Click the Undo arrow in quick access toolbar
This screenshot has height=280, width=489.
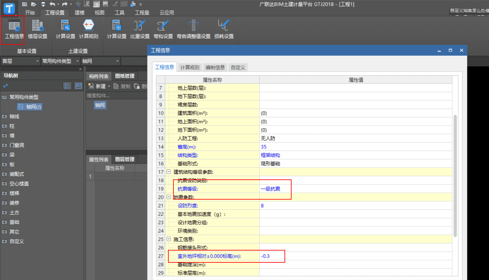[x=53, y=4]
